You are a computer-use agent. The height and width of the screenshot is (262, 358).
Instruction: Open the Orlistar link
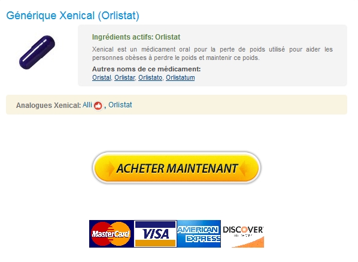coord(125,78)
